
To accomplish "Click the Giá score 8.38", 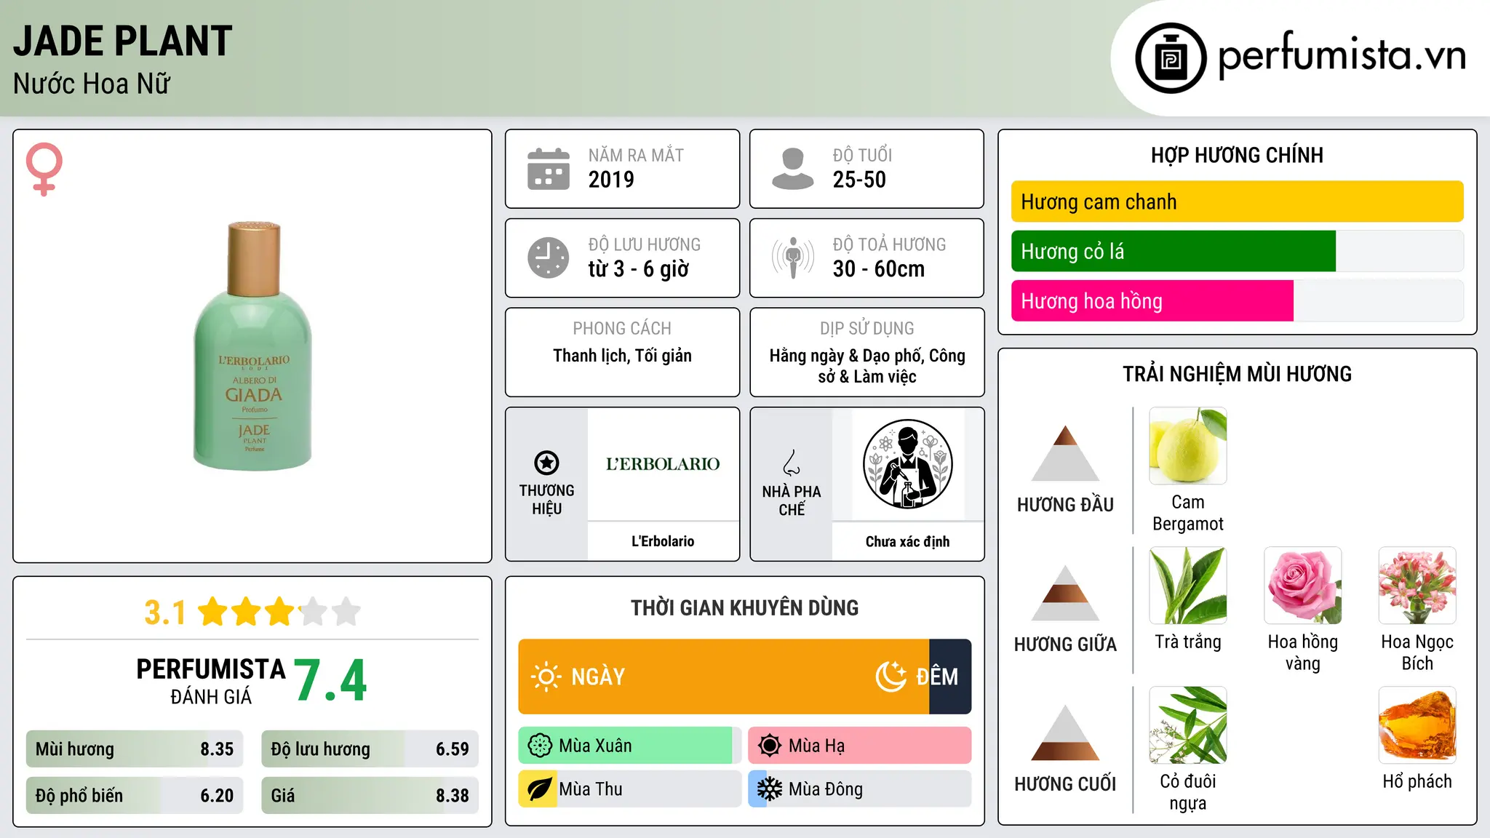I will [453, 796].
